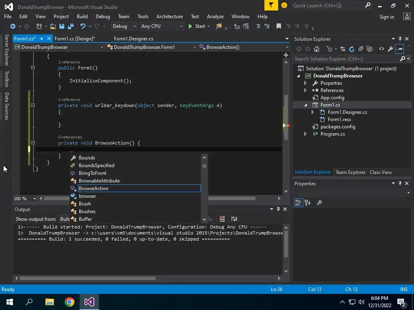Switch Properties panel to Categorized view
Image resolution: width=414 pixels, height=310 pixels.
(x=298, y=203)
